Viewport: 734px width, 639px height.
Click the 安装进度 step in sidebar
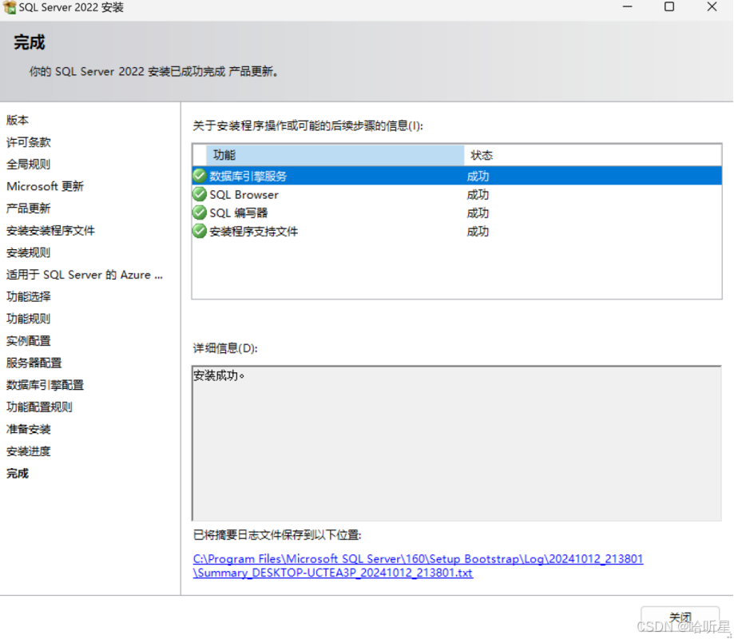coord(29,450)
